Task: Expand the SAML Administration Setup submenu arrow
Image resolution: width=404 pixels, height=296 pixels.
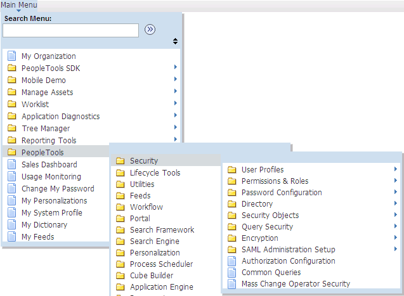Action: pyautogui.click(x=396, y=248)
